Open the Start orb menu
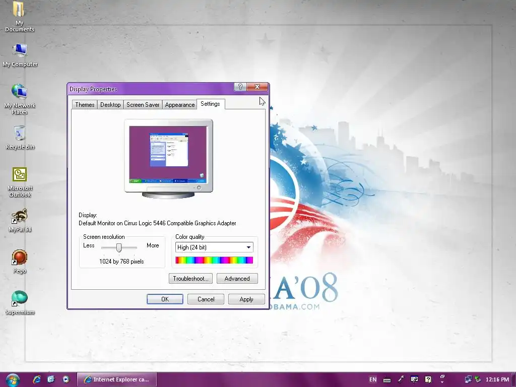 13,379
